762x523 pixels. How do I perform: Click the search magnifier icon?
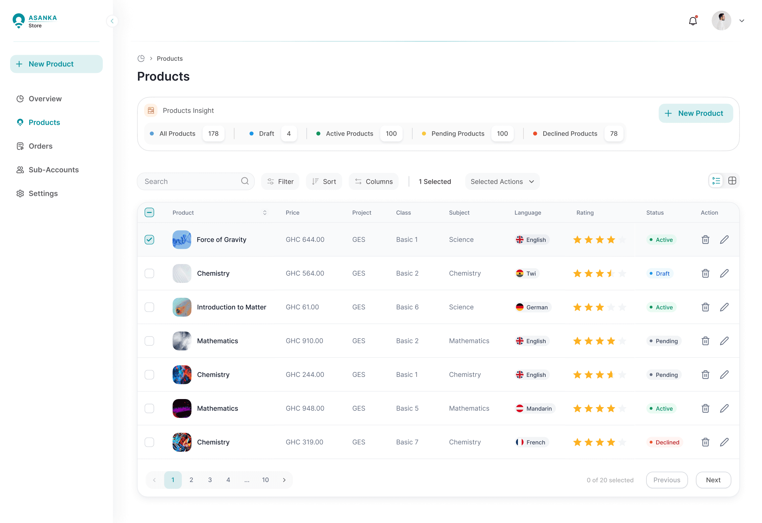click(x=245, y=181)
